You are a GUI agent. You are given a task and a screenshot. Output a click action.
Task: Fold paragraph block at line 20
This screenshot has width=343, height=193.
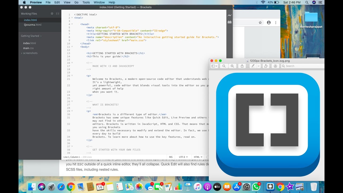click(72, 76)
